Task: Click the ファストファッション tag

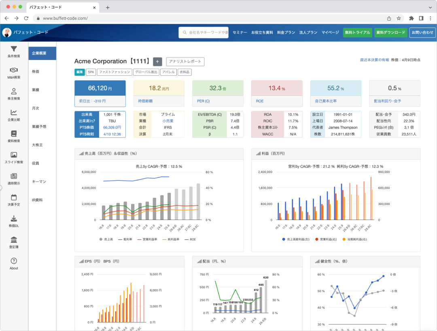Action: click(x=115, y=72)
